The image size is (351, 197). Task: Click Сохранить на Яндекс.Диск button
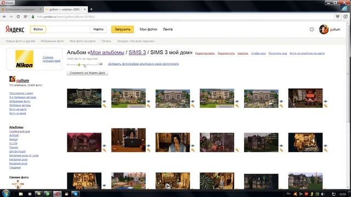(x=87, y=73)
